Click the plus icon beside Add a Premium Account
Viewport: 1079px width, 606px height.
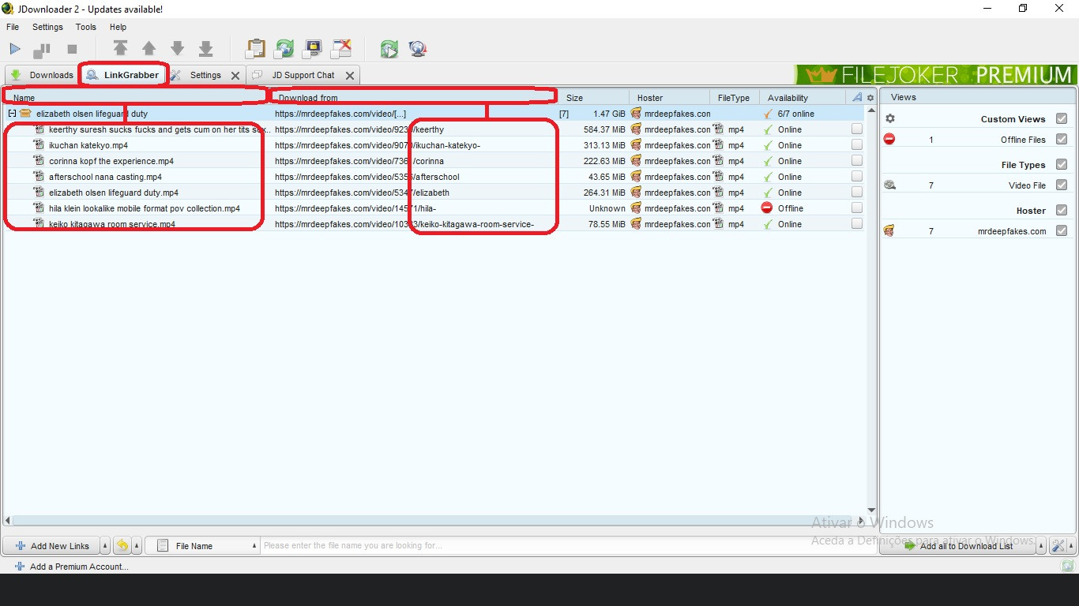pyautogui.click(x=20, y=567)
